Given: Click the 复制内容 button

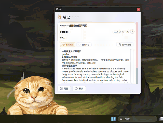Looking at the screenshot, I should 84,45.
